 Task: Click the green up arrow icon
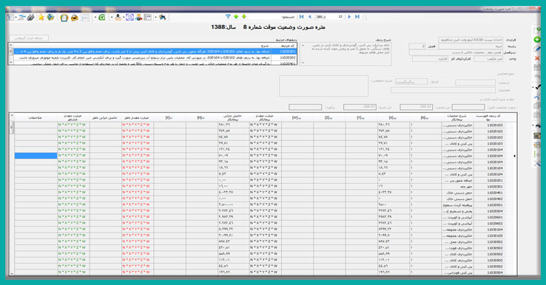pyautogui.click(x=236, y=17)
